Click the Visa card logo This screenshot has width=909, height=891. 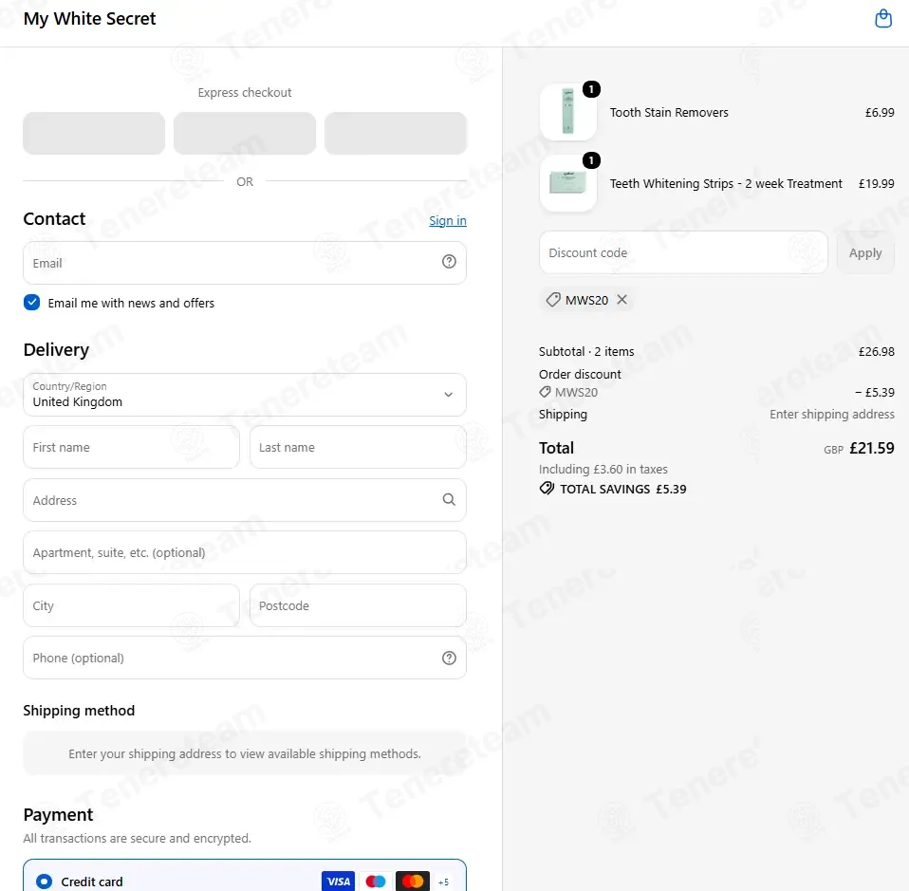[338, 882]
